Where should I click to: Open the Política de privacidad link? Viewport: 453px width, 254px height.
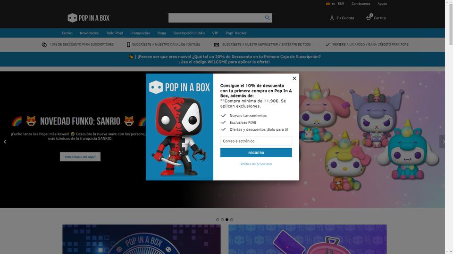tap(256, 164)
